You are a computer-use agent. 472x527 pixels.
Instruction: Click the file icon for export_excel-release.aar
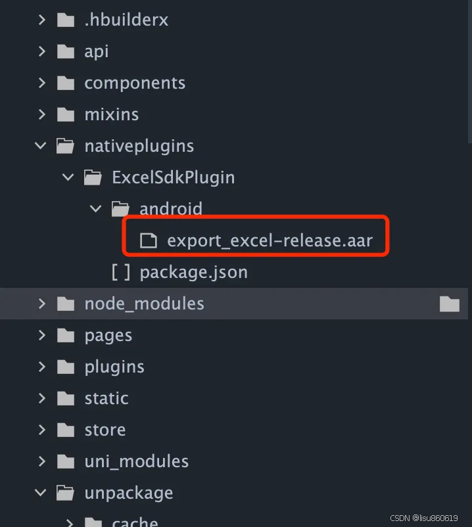click(x=147, y=240)
